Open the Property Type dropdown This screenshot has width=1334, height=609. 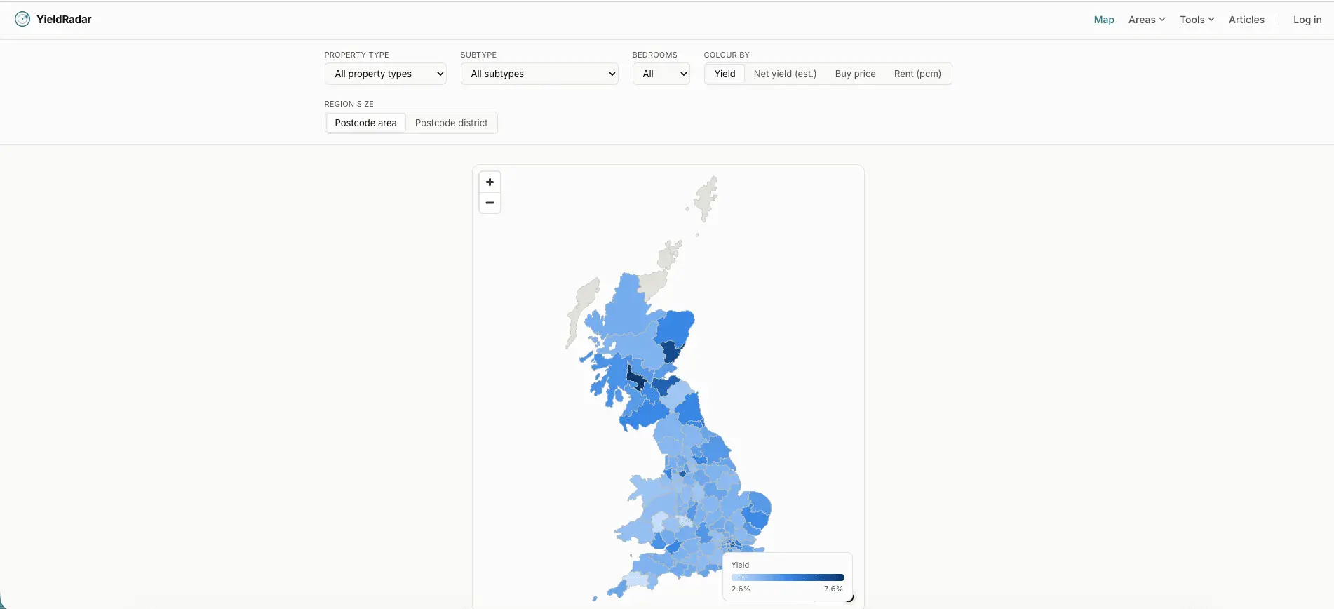click(x=385, y=74)
